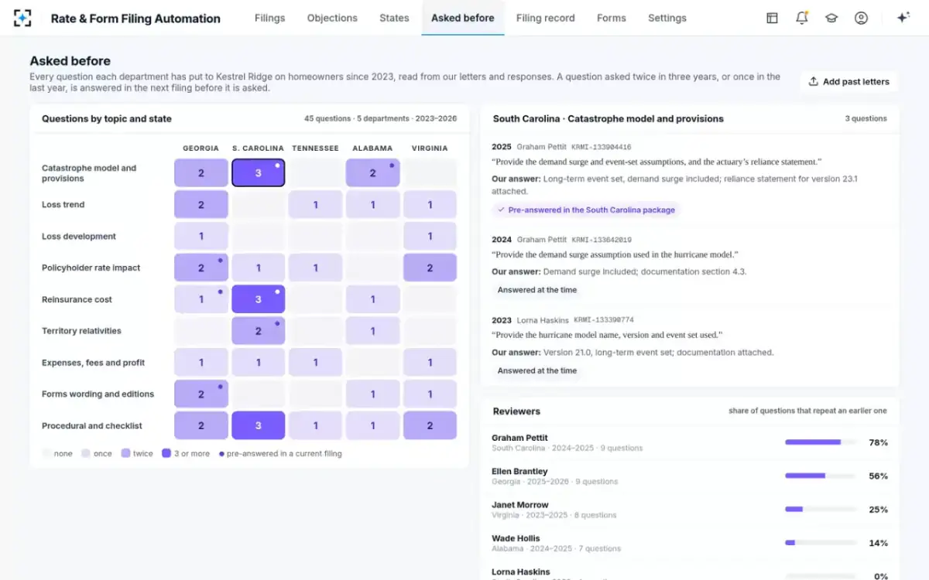This screenshot has height=580, width=929.
Task: Click Graham Pettit's 78% repeat bar
Action: pos(821,442)
